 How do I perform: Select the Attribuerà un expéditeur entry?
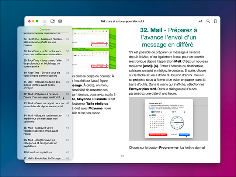pos(45,152)
